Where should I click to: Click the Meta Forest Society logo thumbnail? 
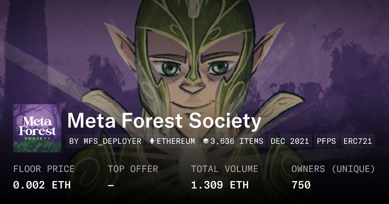coord(37,128)
